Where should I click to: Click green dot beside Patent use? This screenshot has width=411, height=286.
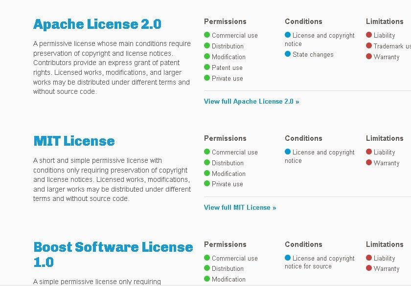pos(207,67)
